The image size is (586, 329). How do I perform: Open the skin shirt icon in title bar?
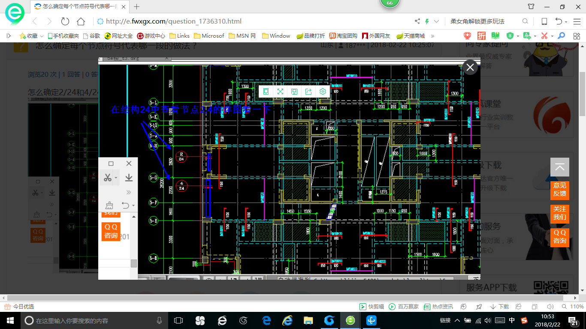pos(531,6)
